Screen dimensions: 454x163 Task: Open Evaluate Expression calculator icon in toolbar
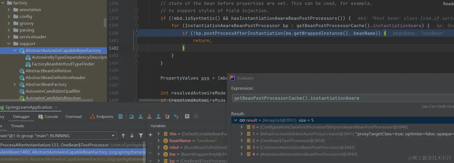[x=187, y=116]
